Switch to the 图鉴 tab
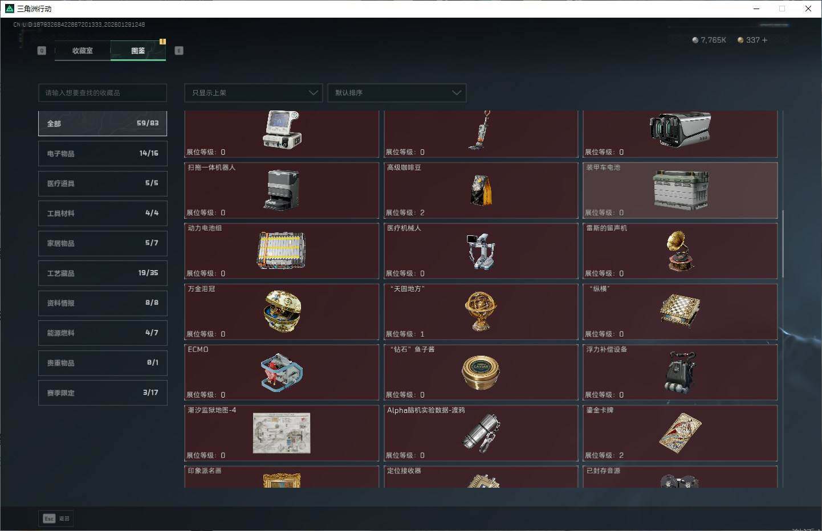The image size is (822, 531). (x=138, y=51)
